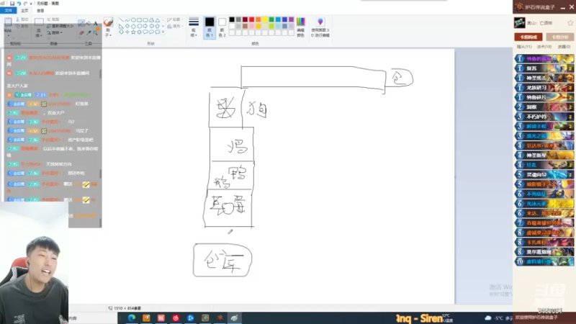
Task: Open the 选择 selection dropdown
Action: tap(39, 27)
